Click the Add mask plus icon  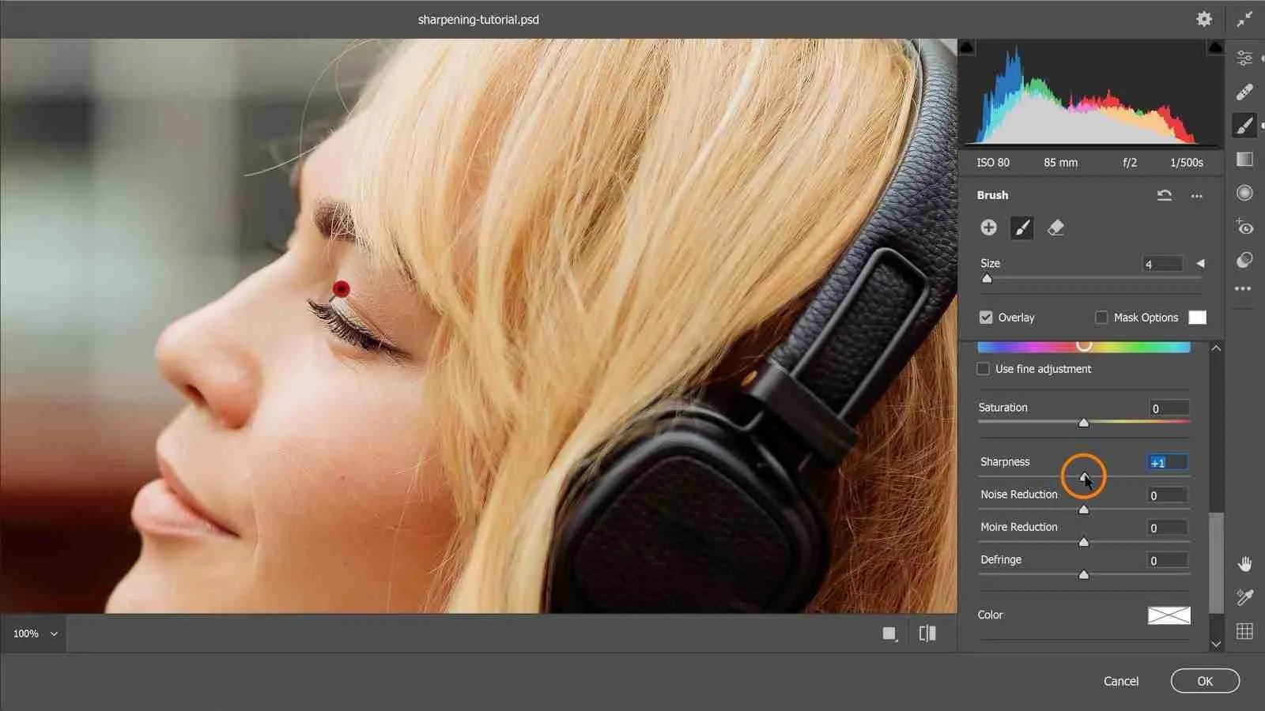pyautogui.click(x=989, y=228)
